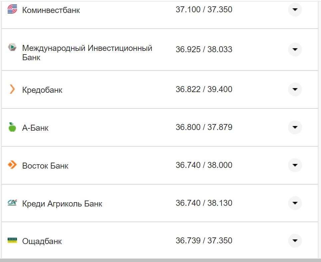Screen dimensions: 321x262
Task: Click the Кредобанк name text
Action: pos(42,89)
